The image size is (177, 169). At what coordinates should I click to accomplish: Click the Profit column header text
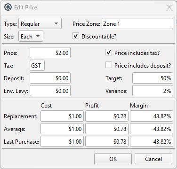(x=92, y=106)
